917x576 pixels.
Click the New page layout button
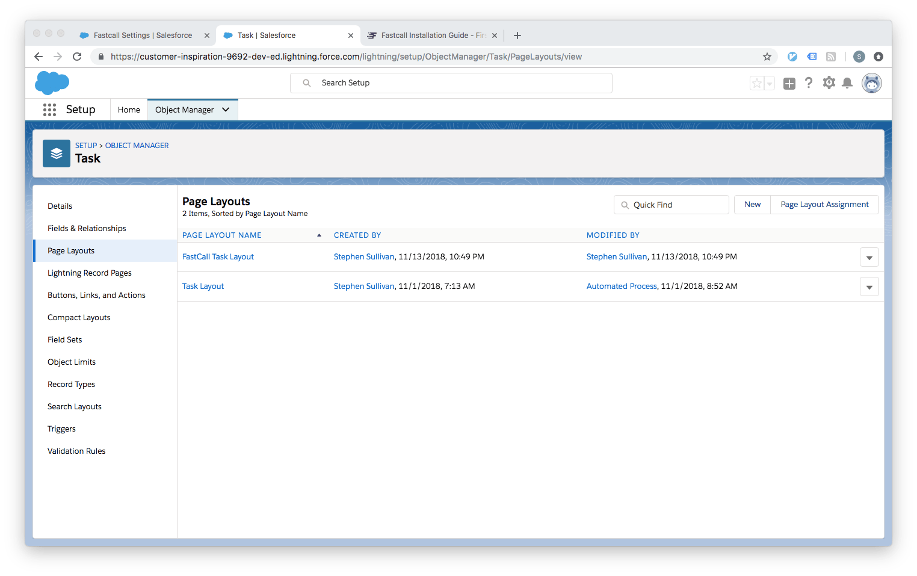[x=752, y=204]
